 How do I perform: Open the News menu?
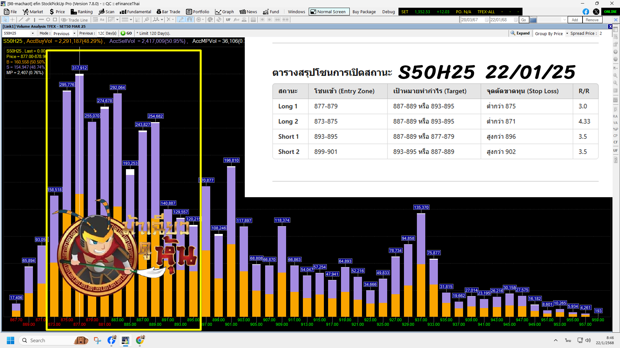click(248, 12)
